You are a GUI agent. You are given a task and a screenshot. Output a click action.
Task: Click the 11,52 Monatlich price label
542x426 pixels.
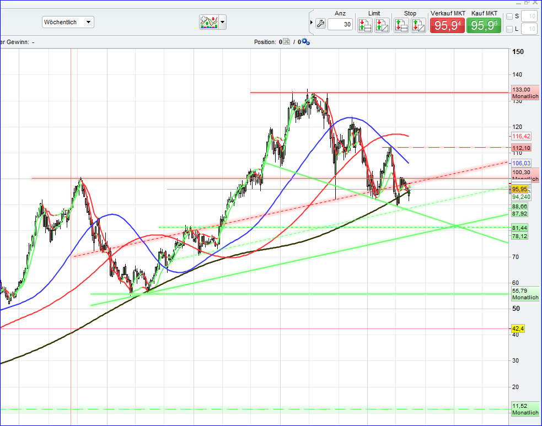coord(525,409)
